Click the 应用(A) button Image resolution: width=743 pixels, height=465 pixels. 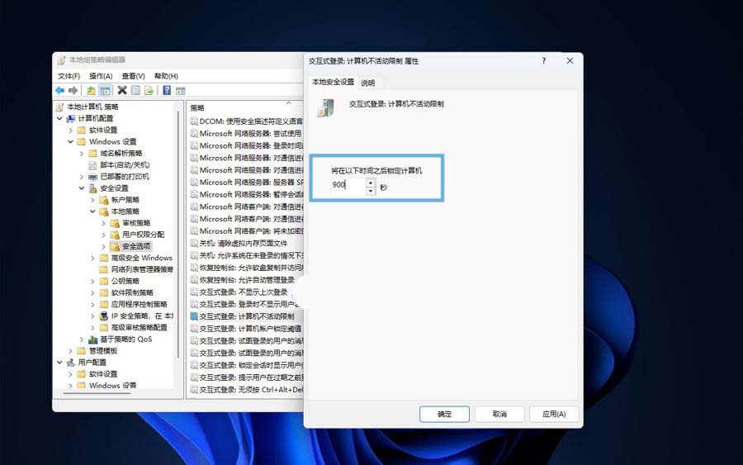[x=554, y=414]
